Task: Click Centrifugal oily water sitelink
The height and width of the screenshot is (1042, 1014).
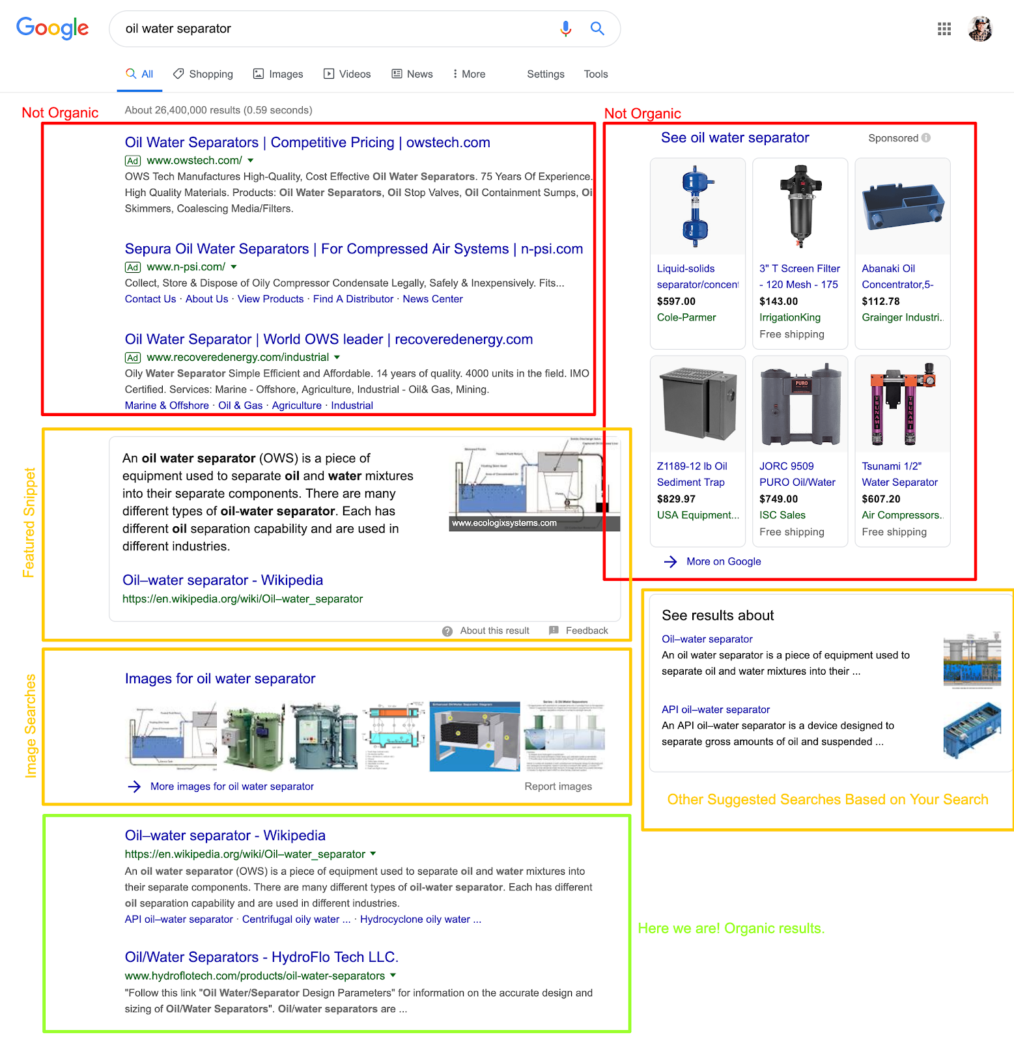Action: (x=296, y=920)
